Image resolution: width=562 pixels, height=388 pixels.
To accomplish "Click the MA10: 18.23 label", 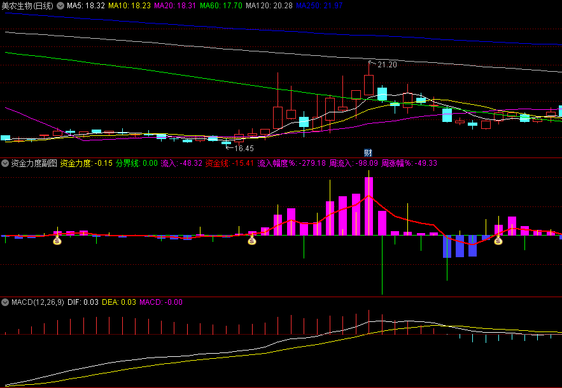I will [x=129, y=6].
